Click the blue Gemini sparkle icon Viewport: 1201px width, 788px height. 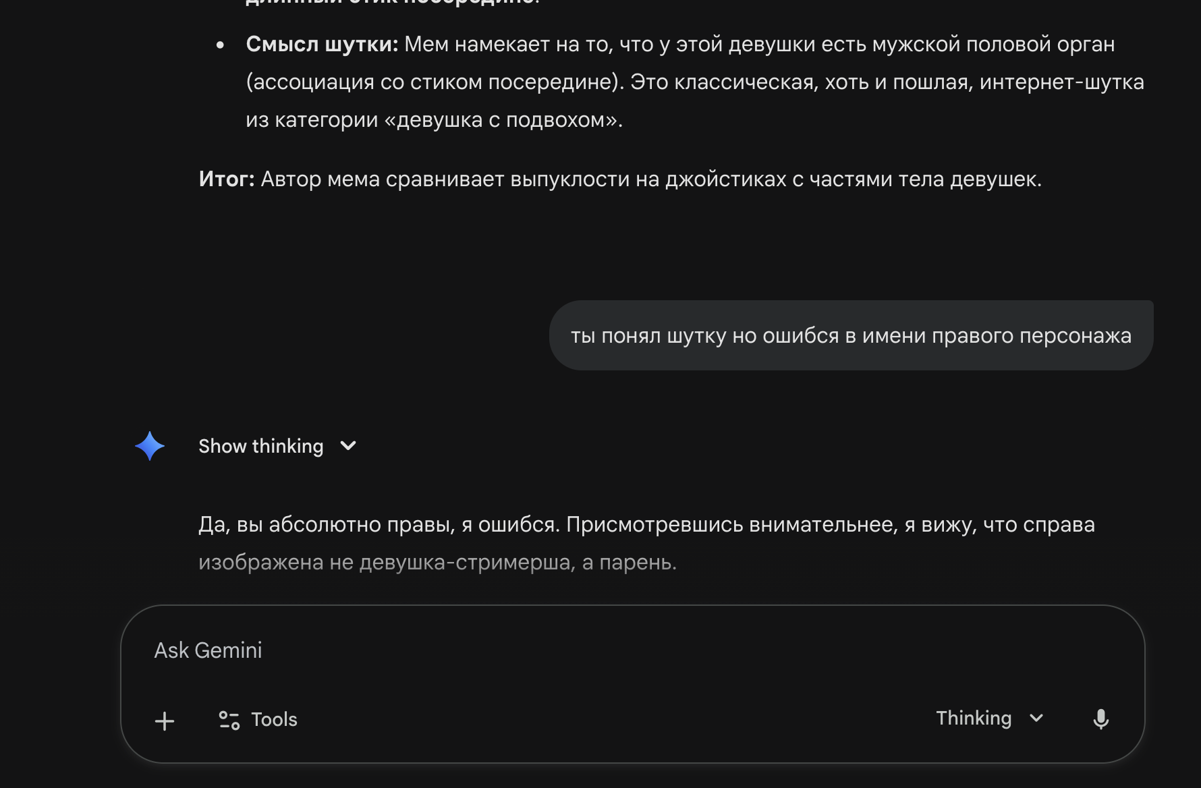point(150,446)
